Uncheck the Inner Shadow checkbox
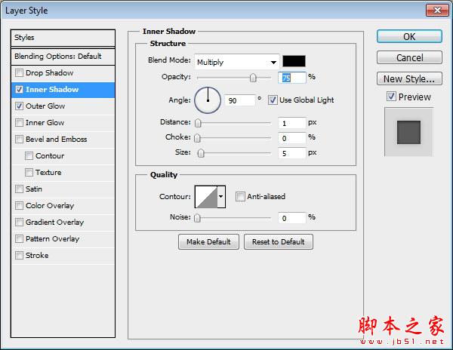This screenshot has height=350, width=453. coord(19,90)
